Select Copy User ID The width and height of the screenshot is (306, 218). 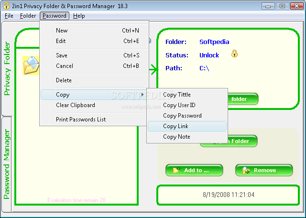pos(187,105)
